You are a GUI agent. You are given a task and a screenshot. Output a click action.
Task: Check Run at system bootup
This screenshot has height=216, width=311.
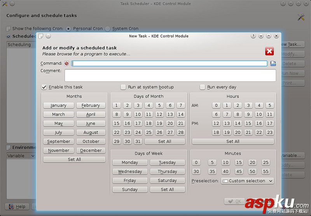pyautogui.click(x=123, y=87)
